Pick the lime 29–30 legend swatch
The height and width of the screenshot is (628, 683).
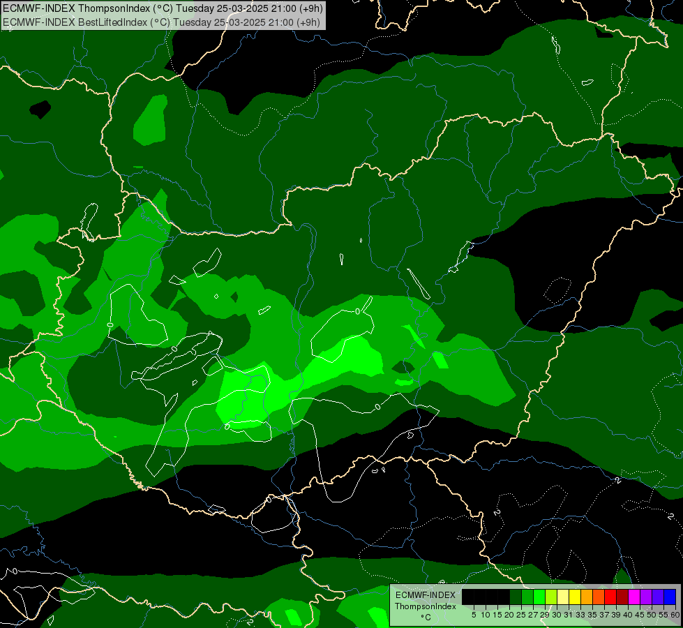(551, 597)
